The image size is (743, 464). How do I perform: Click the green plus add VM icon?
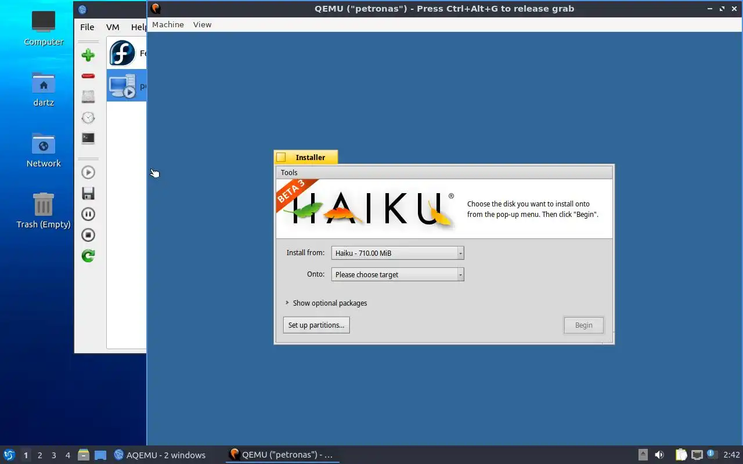(x=88, y=55)
